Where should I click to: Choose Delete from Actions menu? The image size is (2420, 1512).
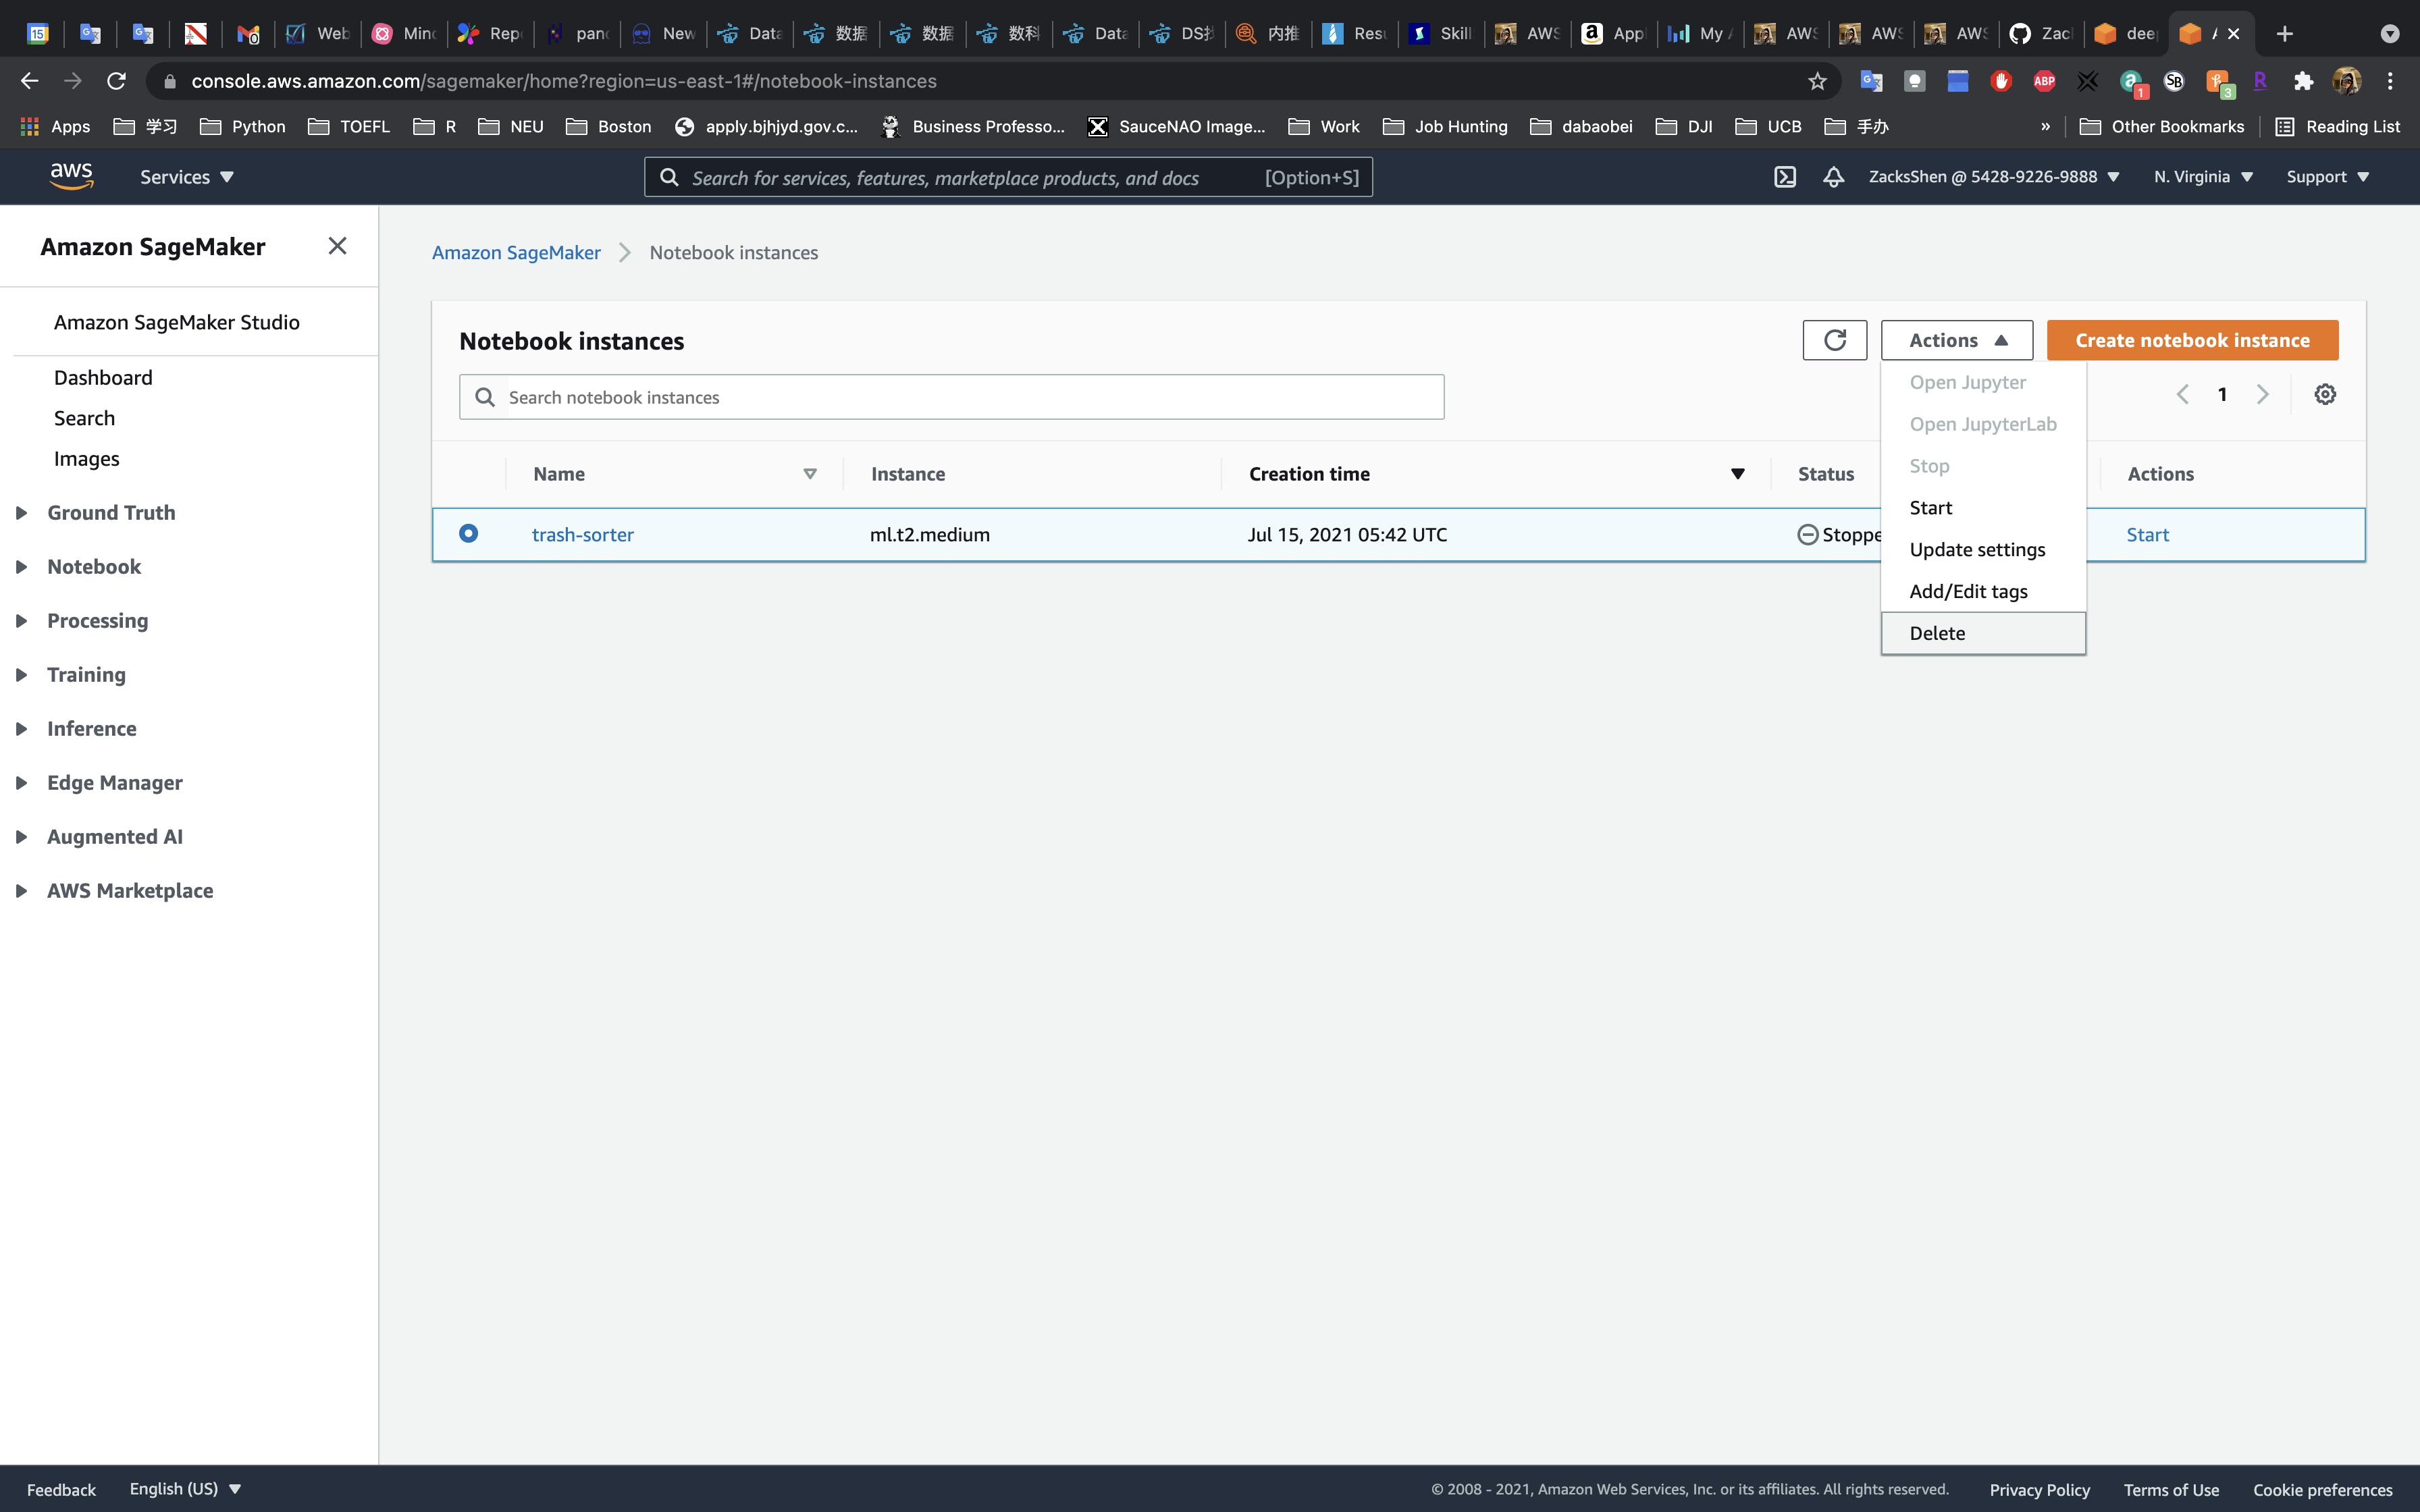tap(1937, 633)
